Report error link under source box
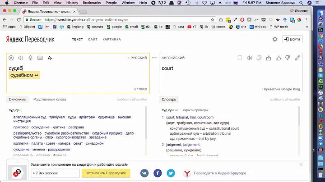This screenshot has height=182, width=325. coord(132,100)
